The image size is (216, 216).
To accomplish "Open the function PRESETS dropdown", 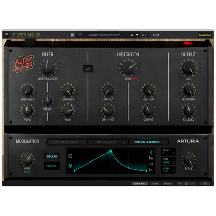I will tap(52, 166).
